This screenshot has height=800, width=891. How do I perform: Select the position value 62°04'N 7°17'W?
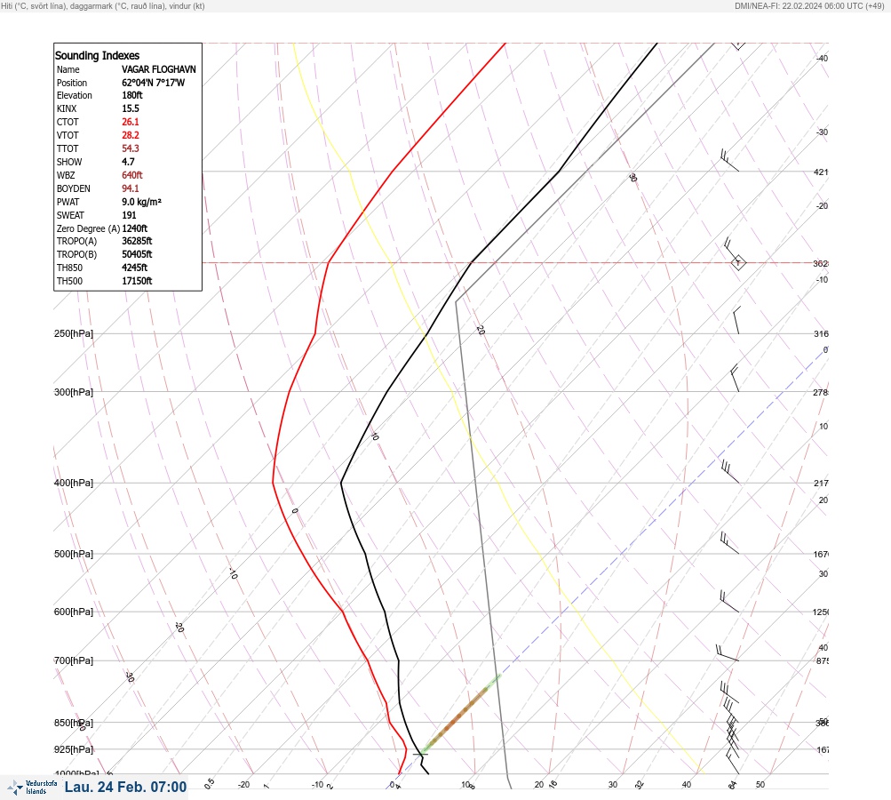(154, 83)
